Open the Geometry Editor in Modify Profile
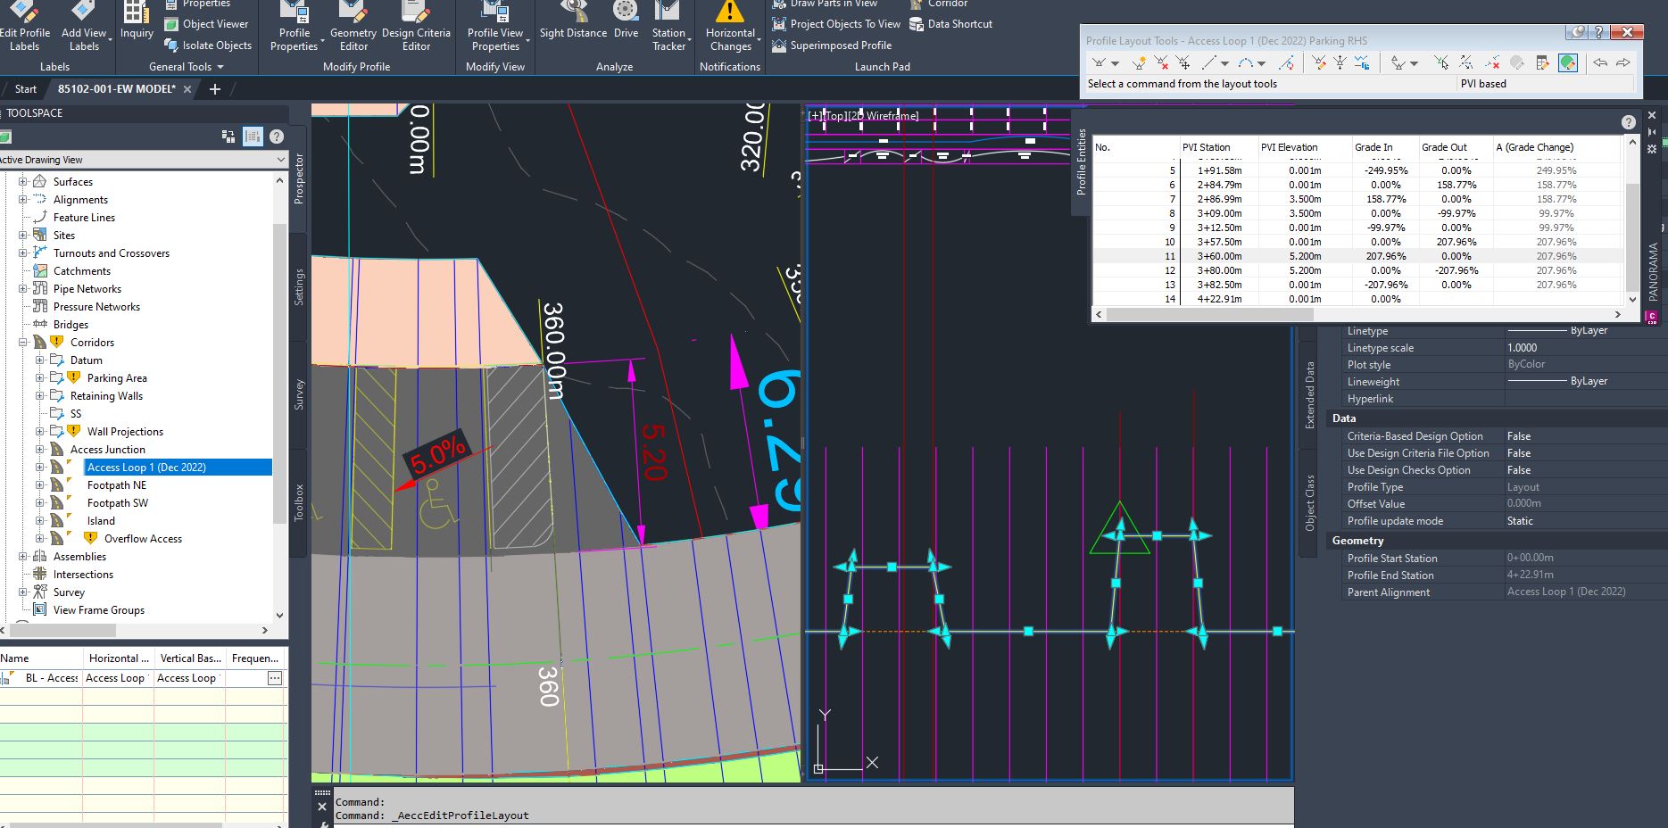The height and width of the screenshot is (828, 1668). coord(353,27)
